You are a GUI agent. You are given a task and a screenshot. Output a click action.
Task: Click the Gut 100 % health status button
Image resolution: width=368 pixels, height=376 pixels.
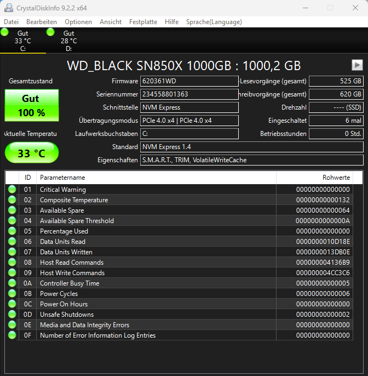tap(32, 105)
